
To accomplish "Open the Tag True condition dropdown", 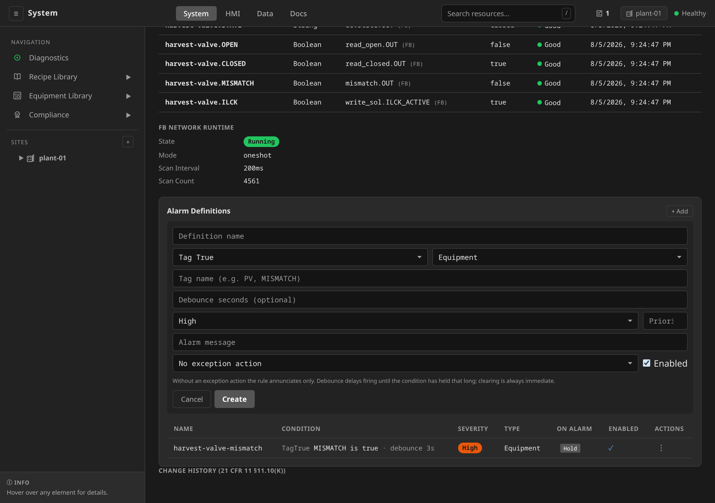I will [x=300, y=257].
